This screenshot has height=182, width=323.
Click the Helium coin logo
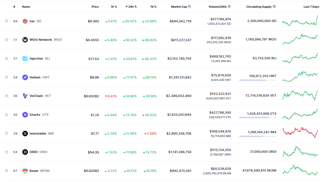point(25,77)
